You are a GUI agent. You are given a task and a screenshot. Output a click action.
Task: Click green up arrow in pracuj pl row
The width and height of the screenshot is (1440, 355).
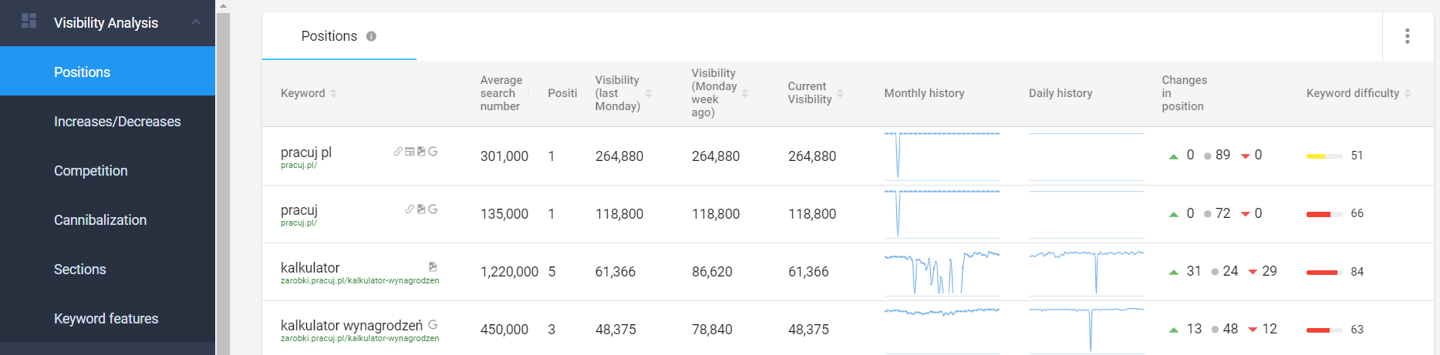pos(1173,156)
